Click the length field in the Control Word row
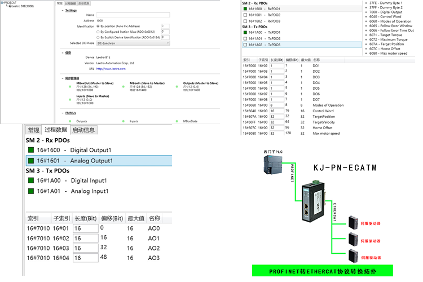 click(x=277, y=111)
